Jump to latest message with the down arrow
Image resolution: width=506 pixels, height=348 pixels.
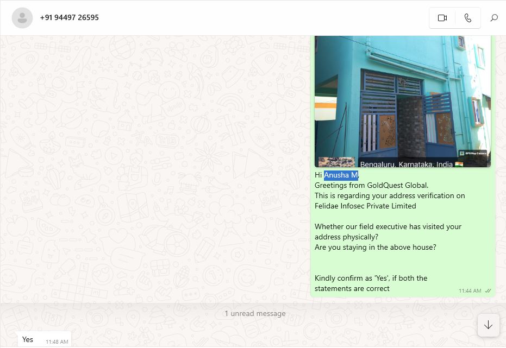coord(488,325)
